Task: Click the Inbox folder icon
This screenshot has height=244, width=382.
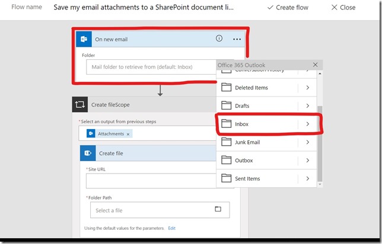Action: (x=227, y=124)
